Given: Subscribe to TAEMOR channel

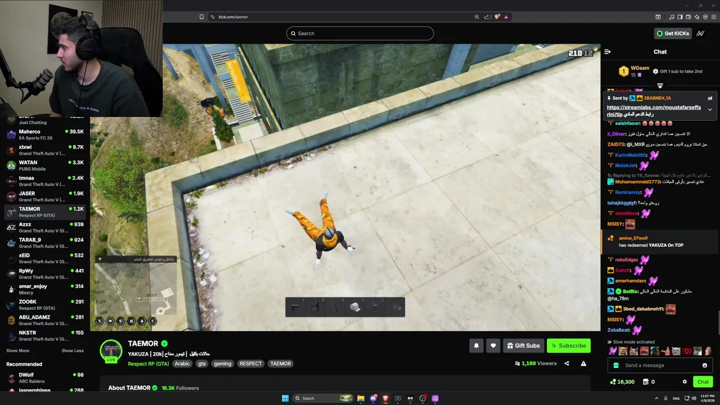Looking at the screenshot, I should click(568, 346).
